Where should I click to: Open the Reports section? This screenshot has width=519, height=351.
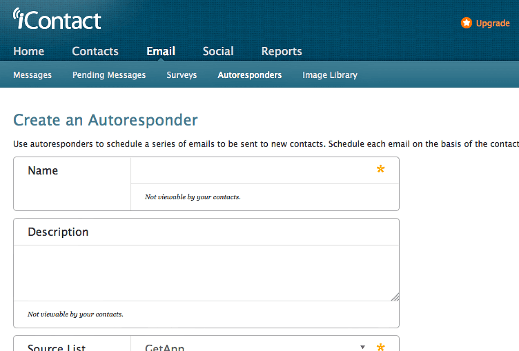point(281,51)
